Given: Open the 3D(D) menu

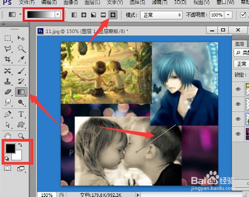Looking at the screenshot, I should click(180, 2).
